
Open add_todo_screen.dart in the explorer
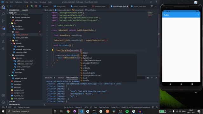coord(25,61)
